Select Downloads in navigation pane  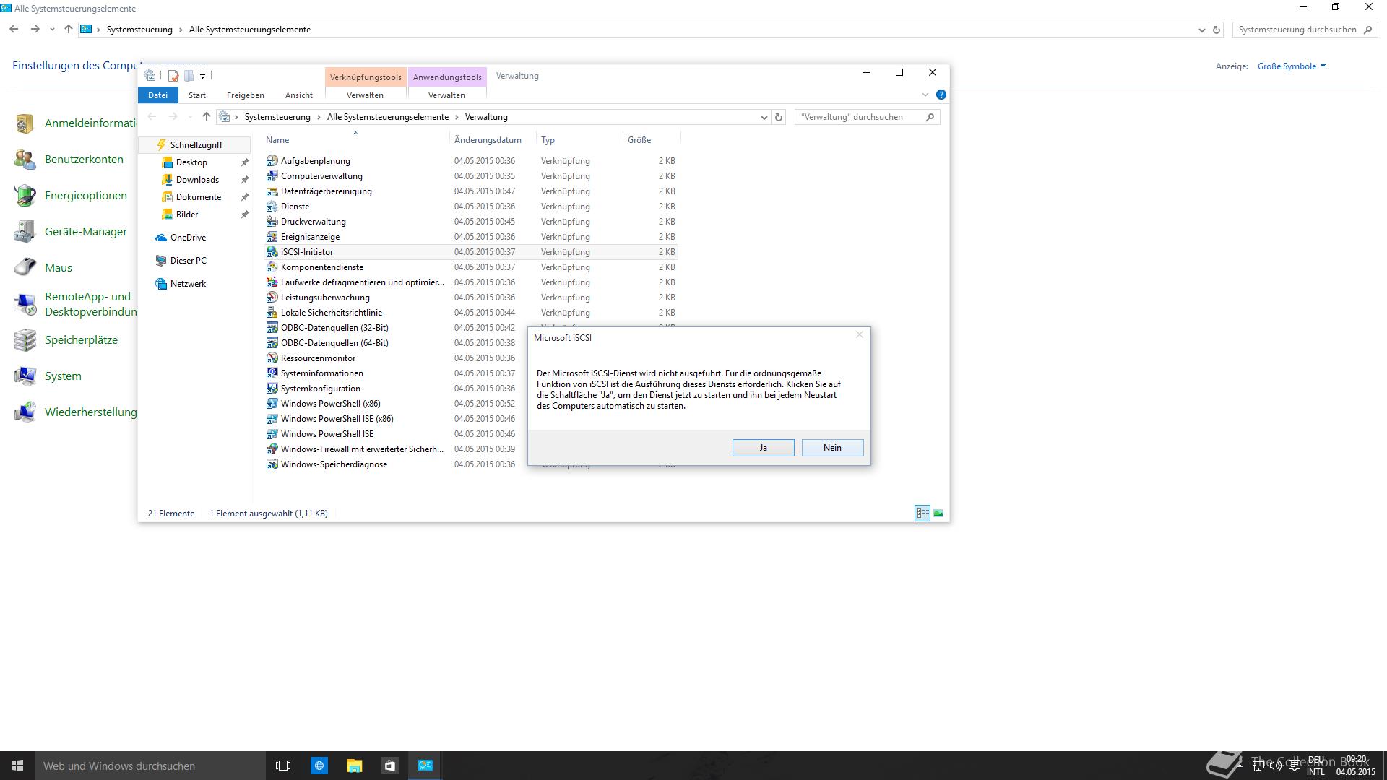197,180
